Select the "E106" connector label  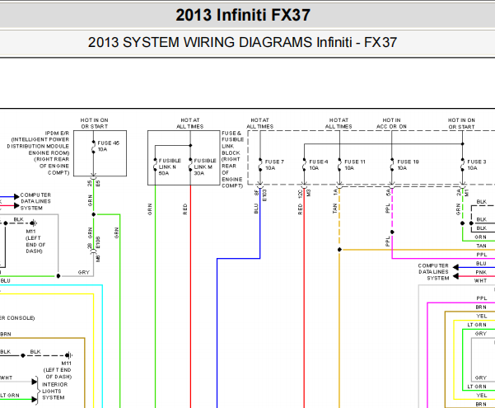[x=98, y=242]
